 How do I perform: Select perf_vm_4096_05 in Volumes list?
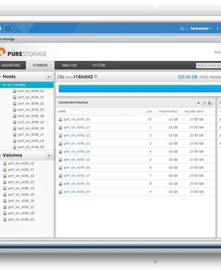pos(21,195)
